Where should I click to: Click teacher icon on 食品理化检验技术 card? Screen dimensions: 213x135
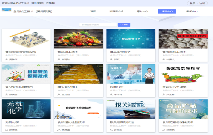pyautogui.click(x=59, y=130)
